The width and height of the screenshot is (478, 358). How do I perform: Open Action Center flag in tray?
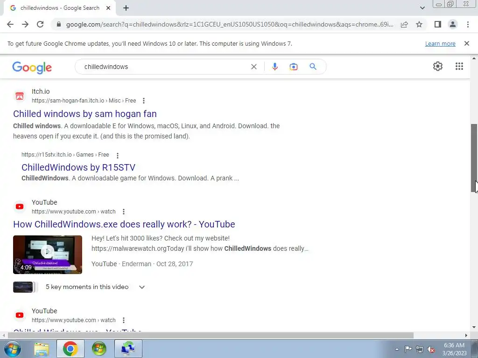click(x=408, y=349)
